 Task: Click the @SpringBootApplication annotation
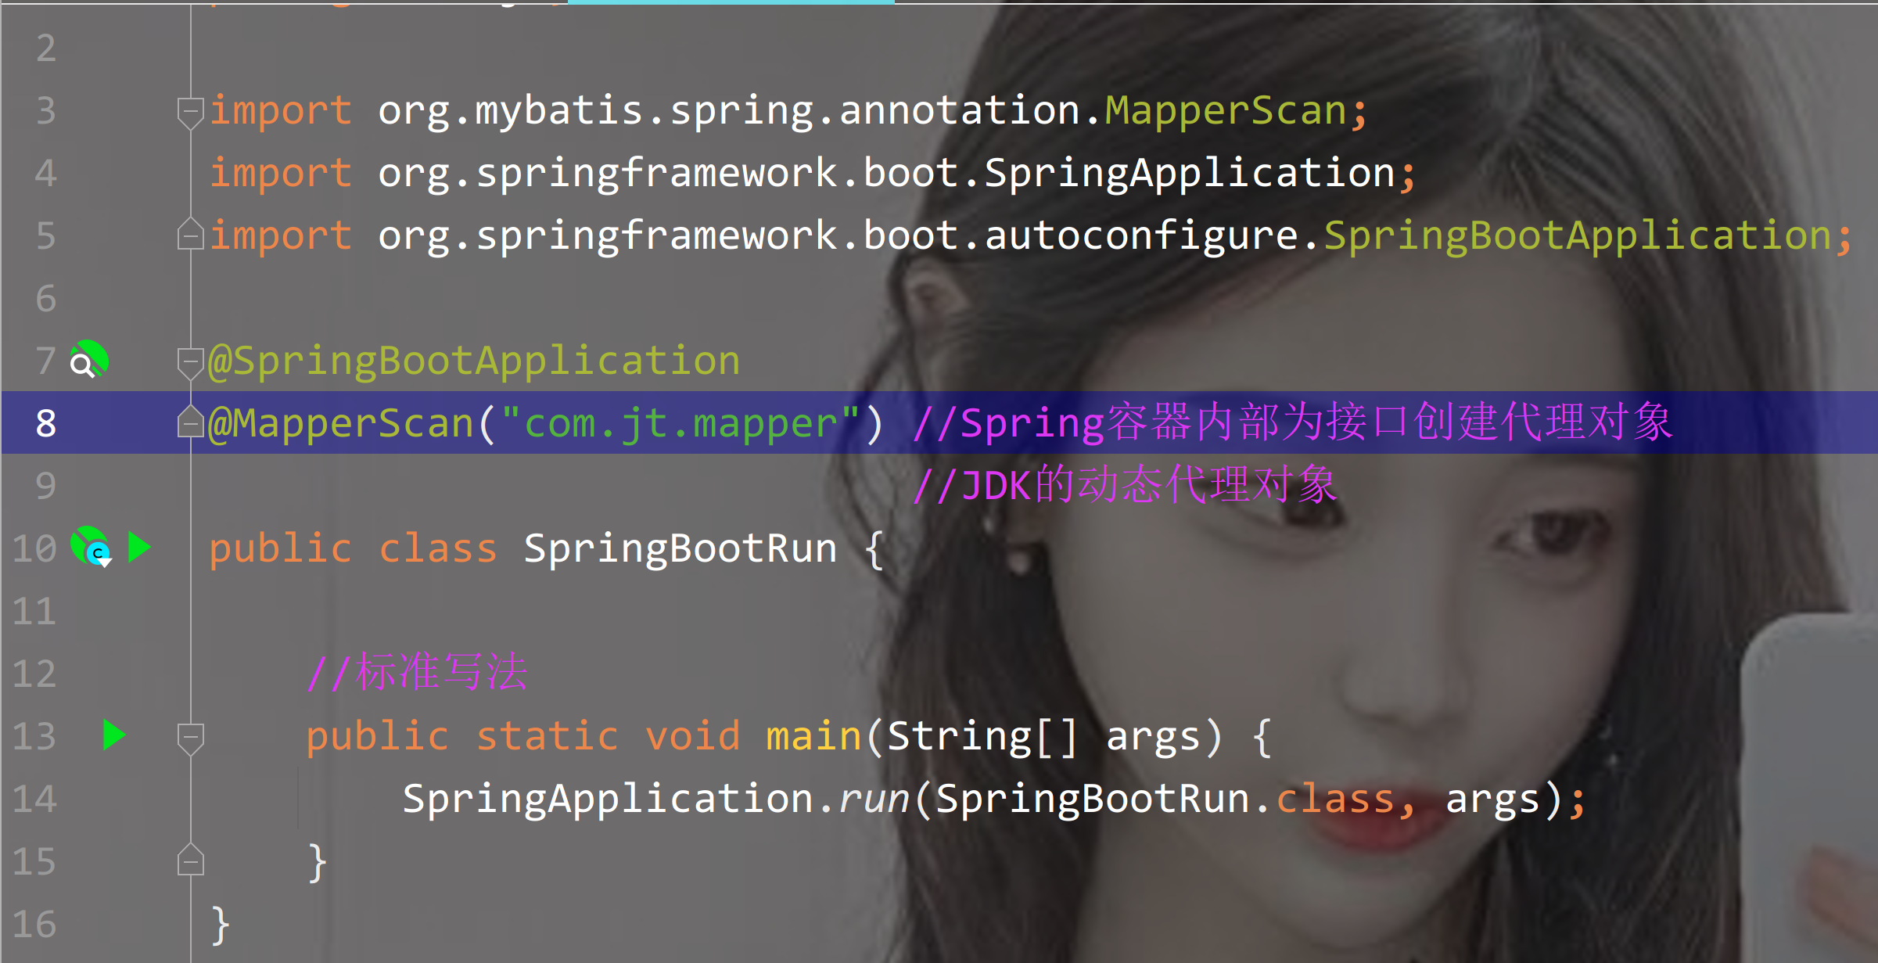coord(474,361)
